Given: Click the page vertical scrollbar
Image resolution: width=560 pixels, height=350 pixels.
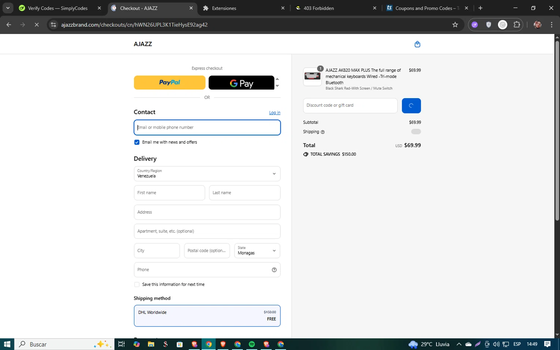Looking at the screenshot, I should pyautogui.click(x=557, y=131).
